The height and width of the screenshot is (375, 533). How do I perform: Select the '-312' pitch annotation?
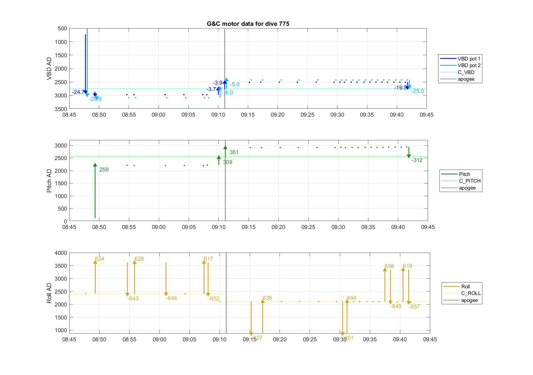tap(417, 160)
